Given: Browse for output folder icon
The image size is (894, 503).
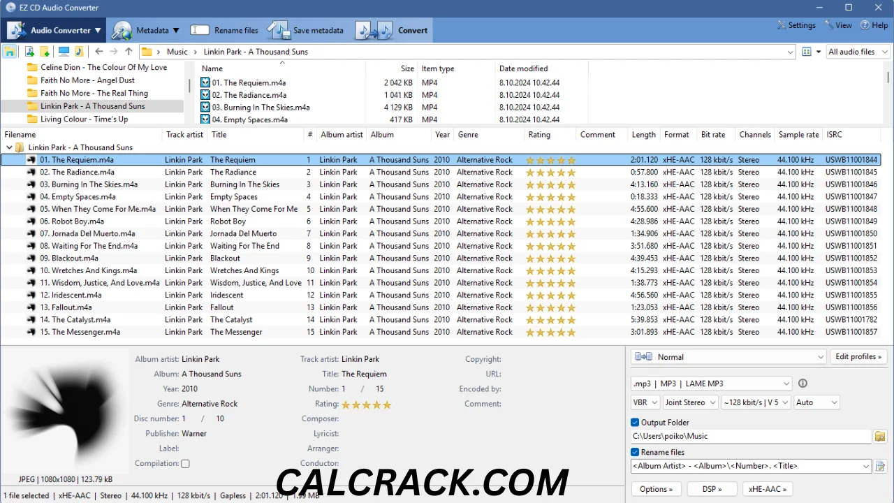Looking at the screenshot, I should tap(880, 437).
